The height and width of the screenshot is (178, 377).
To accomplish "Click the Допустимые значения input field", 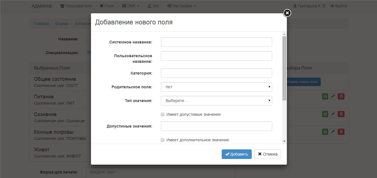I will [216, 126].
